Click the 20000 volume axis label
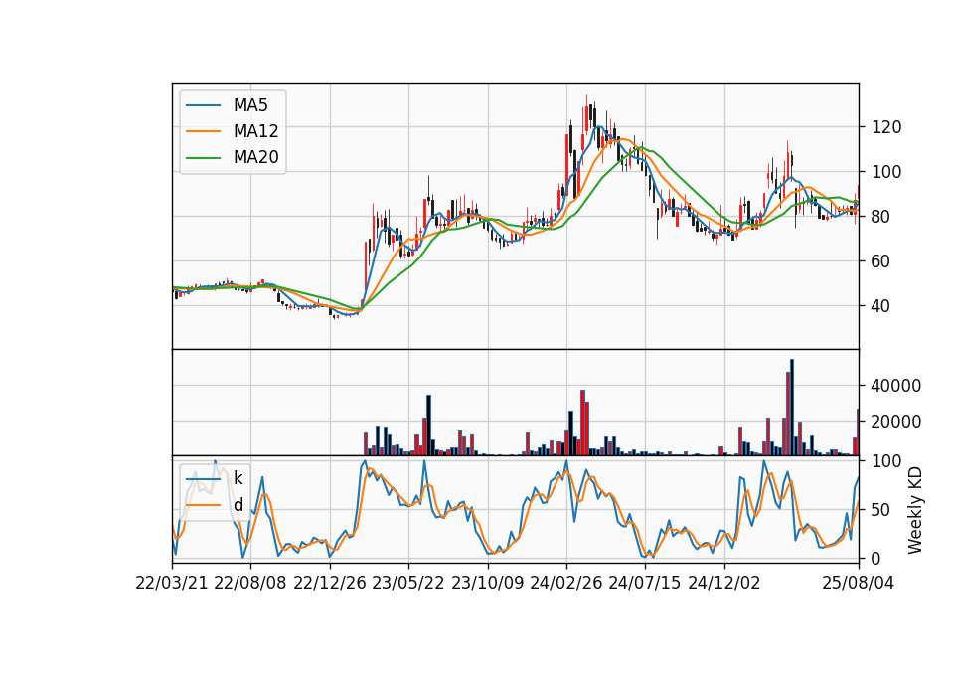This screenshot has height=686, width=954. coord(896,422)
